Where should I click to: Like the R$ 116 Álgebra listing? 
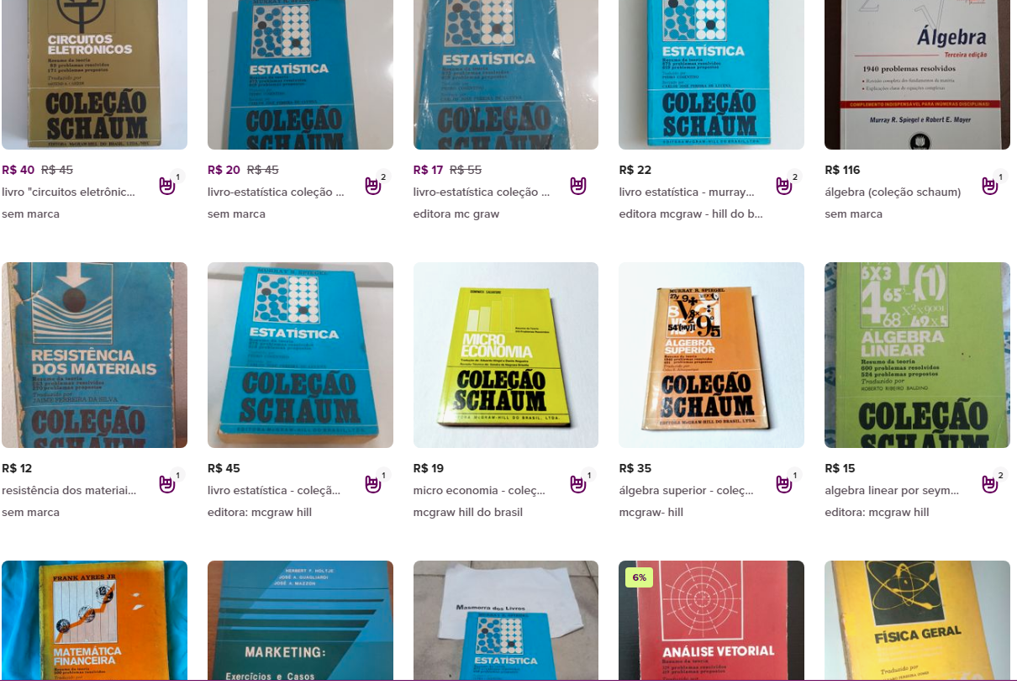point(990,186)
